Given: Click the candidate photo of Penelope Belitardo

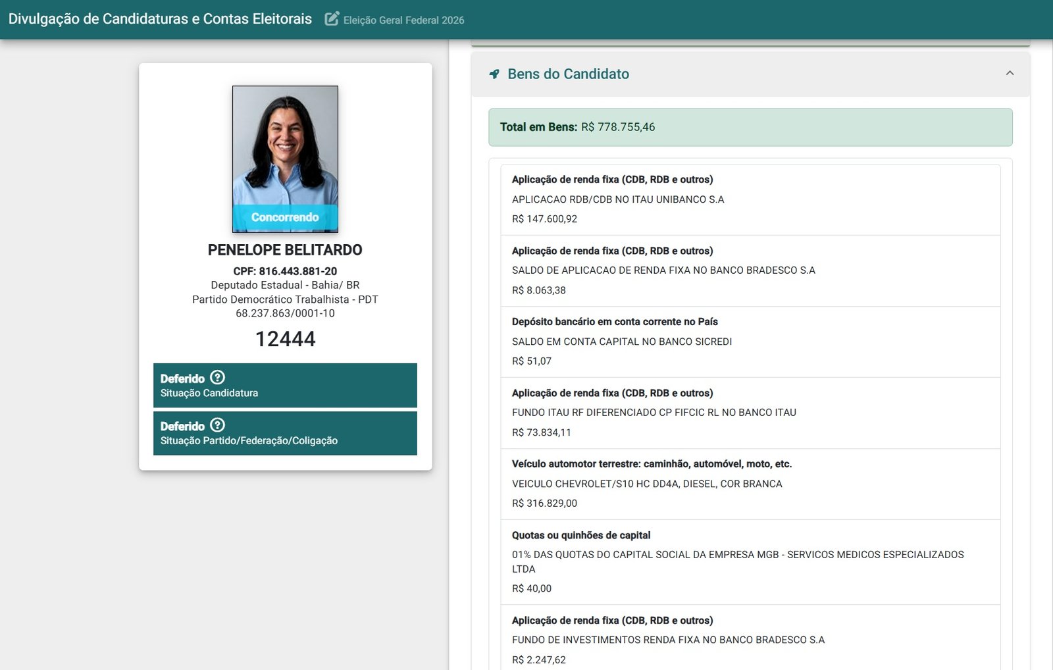Looking at the screenshot, I should click(285, 159).
